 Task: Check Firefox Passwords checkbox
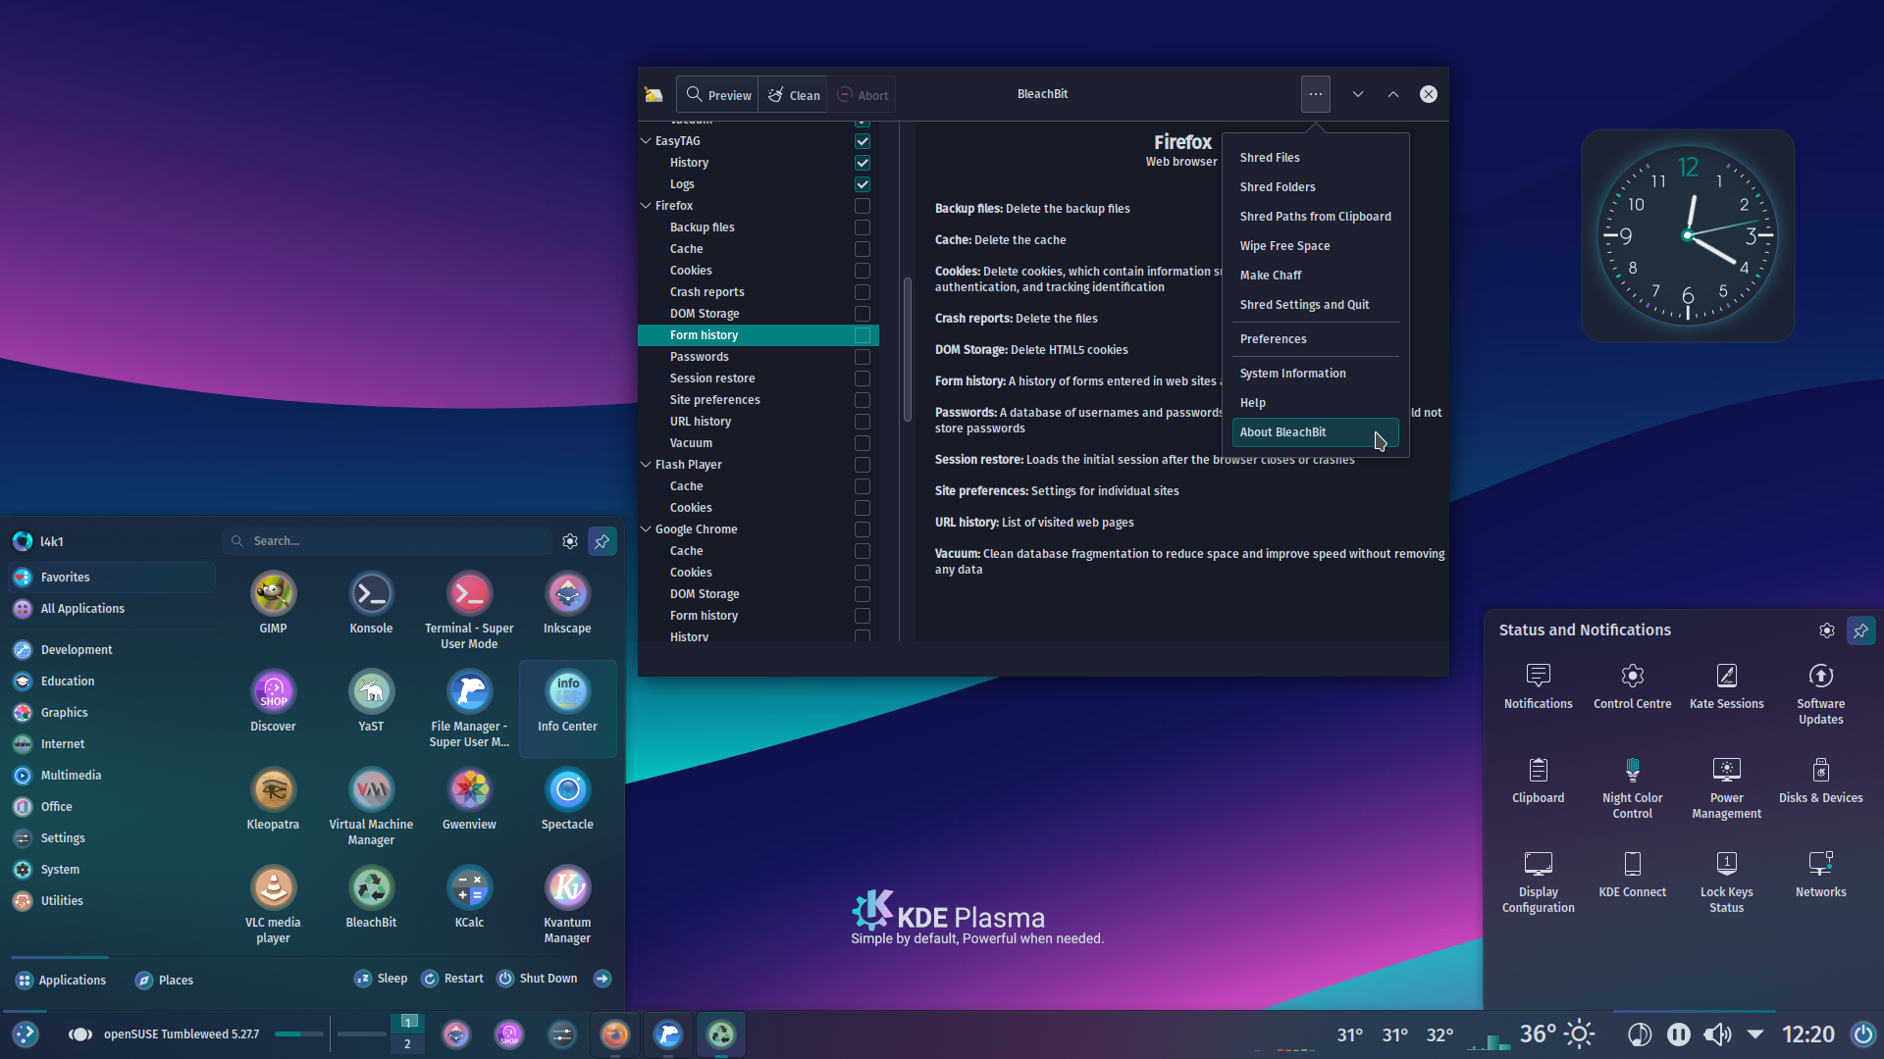862,357
